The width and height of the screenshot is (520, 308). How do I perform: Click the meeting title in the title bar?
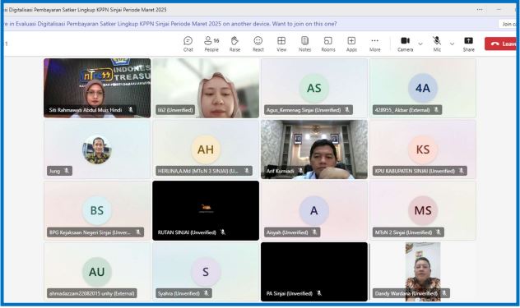tap(86, 10)
